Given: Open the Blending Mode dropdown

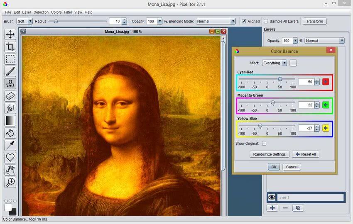Looking at the screenshot, I should coord(216,21).
